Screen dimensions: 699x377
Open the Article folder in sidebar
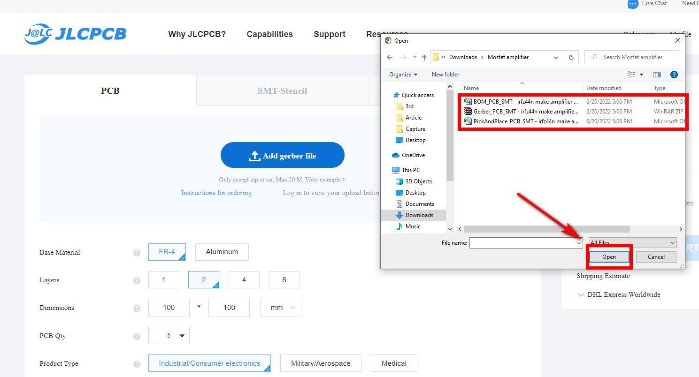point(409,118)
